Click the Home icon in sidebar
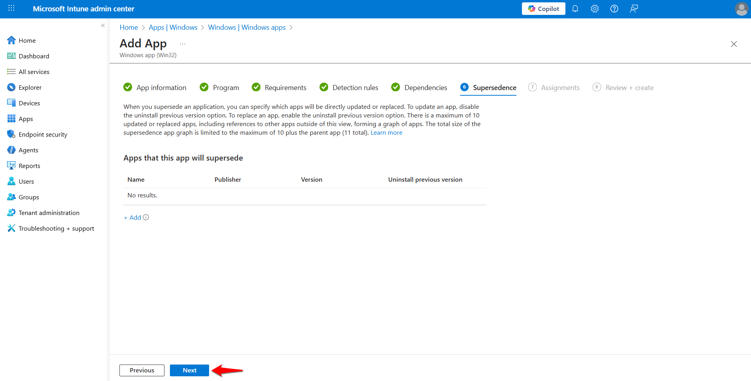The width and height of the screenshot is (751, 381). click(x=11, y=40)
